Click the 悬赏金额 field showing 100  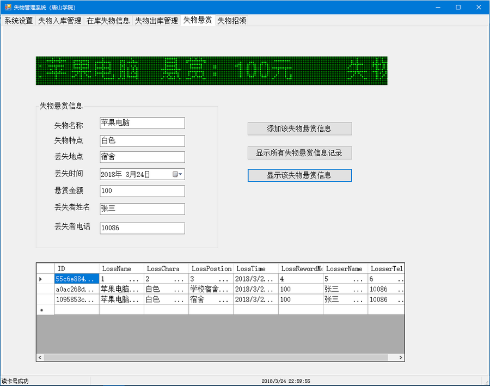pos(142,191)
